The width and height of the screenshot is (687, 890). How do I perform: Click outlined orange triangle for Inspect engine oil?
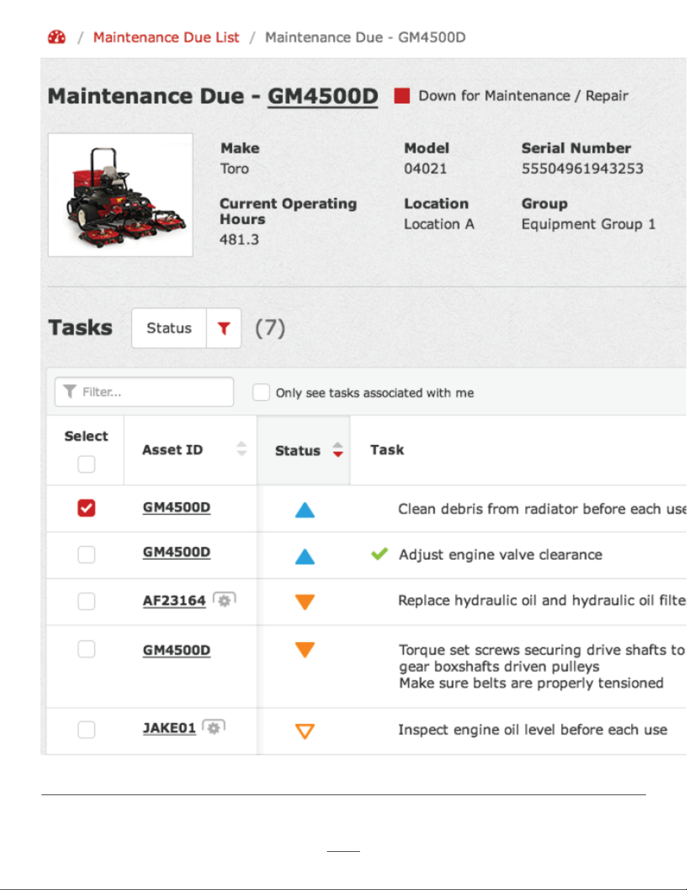305,731
